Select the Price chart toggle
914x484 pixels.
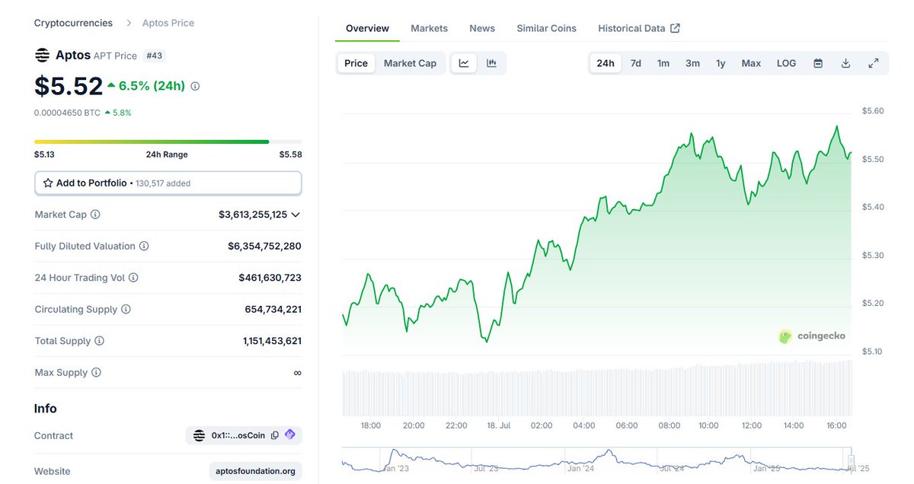356,63
